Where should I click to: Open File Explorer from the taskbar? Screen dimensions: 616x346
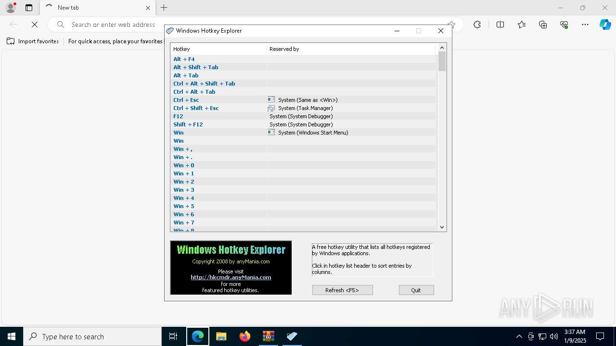(221, 336)
